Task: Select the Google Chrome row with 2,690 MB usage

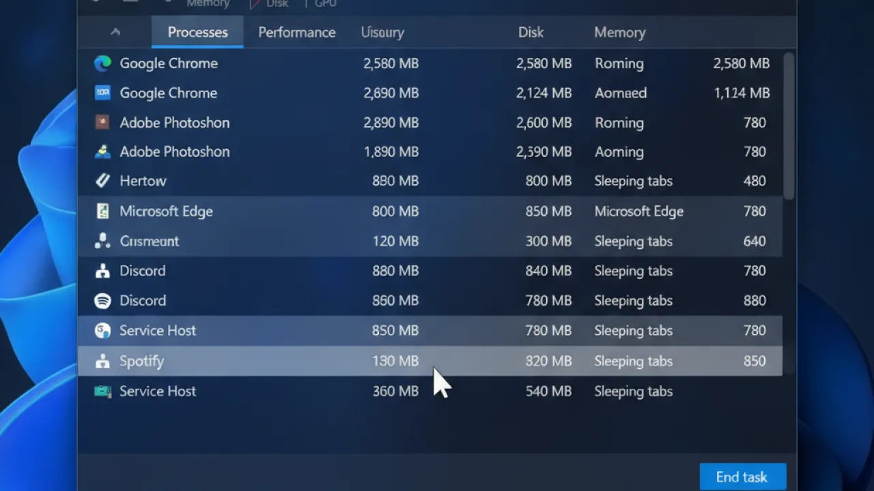Action: click(430, 93)
